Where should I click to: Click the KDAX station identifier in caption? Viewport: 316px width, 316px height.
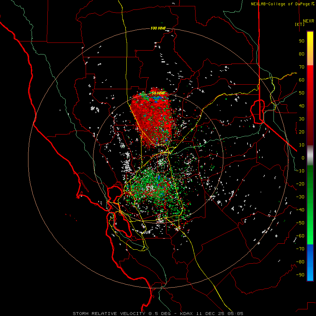pyautogui.click(x=186, y=314)
